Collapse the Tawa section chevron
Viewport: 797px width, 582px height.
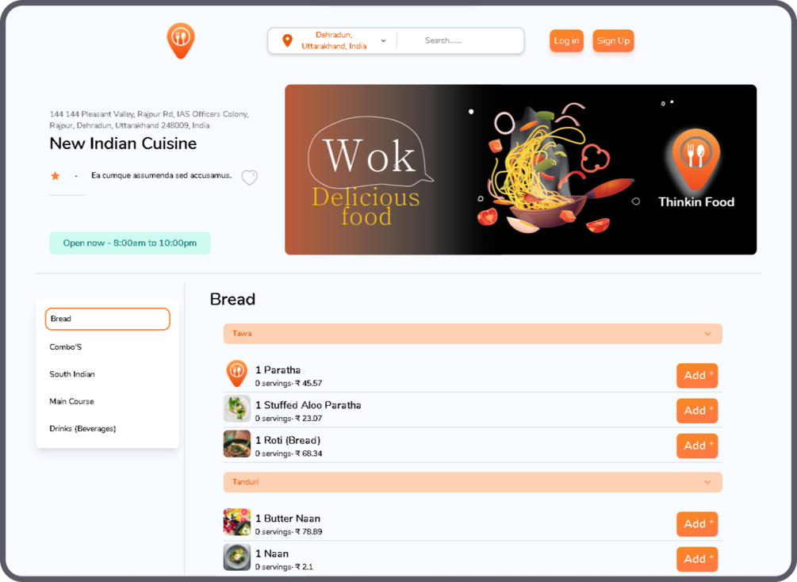pyautogui.click(x=707, y=334)
